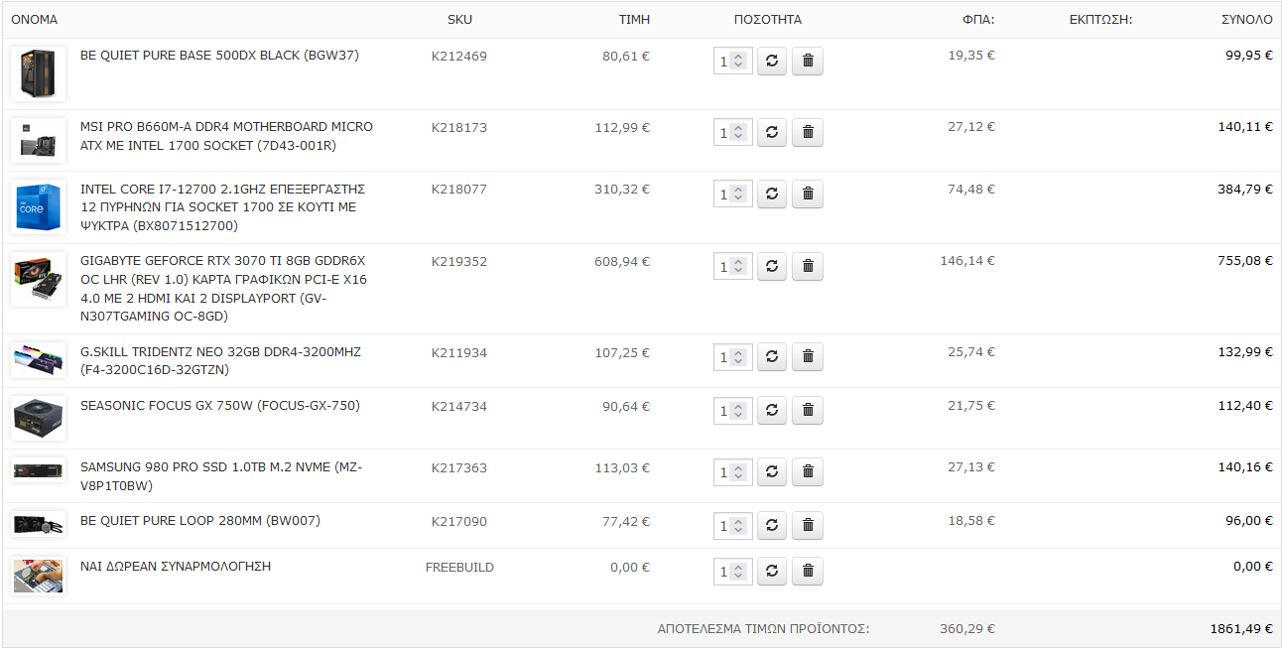Refresh quantity for GIGABYTE RTX 3070 TI

[x=772, y=267]
